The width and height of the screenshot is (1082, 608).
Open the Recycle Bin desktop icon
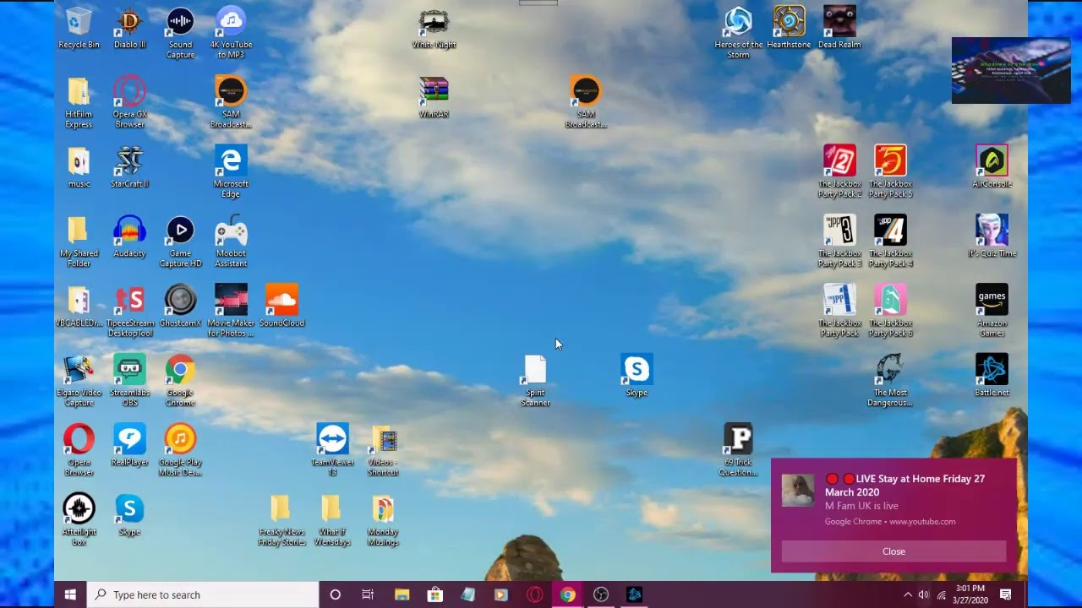coord(79,29)
